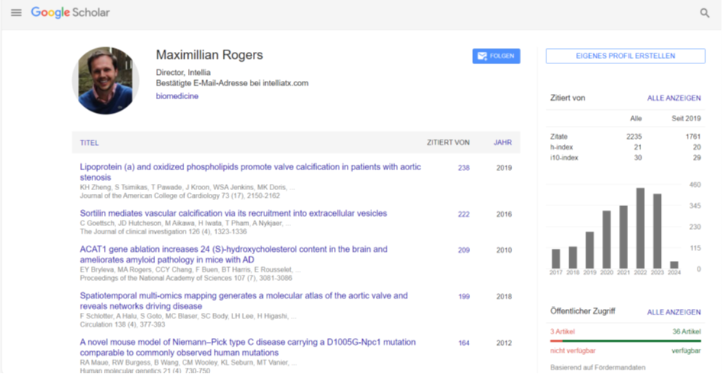722x374 pixels.
Task: Sort publications by Jahr column
Action: pyautogui.click(x=503, y=143)
